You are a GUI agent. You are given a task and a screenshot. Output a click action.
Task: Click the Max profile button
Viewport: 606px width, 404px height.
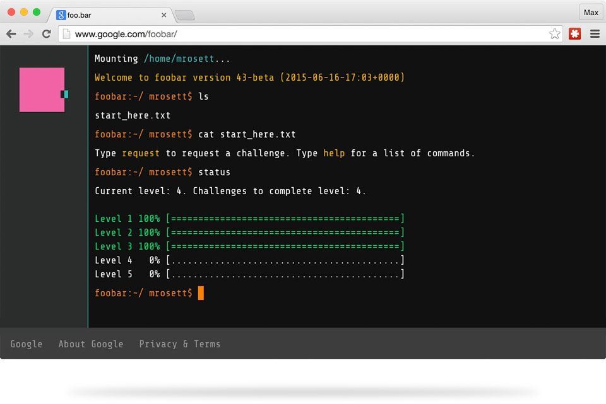(x=591, y=13)
